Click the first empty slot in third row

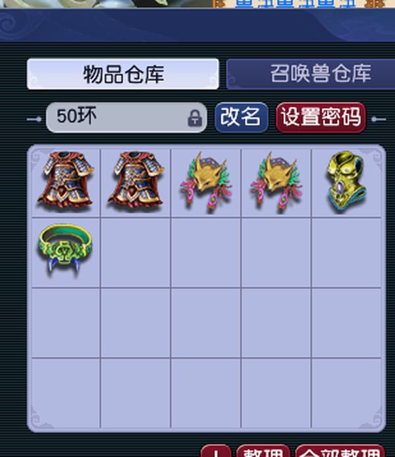point(66,323)
